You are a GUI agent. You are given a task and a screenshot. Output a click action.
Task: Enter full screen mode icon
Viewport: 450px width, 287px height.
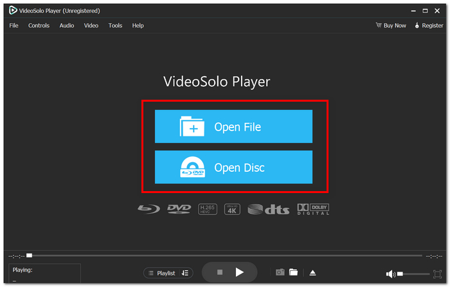coord(437,274)
